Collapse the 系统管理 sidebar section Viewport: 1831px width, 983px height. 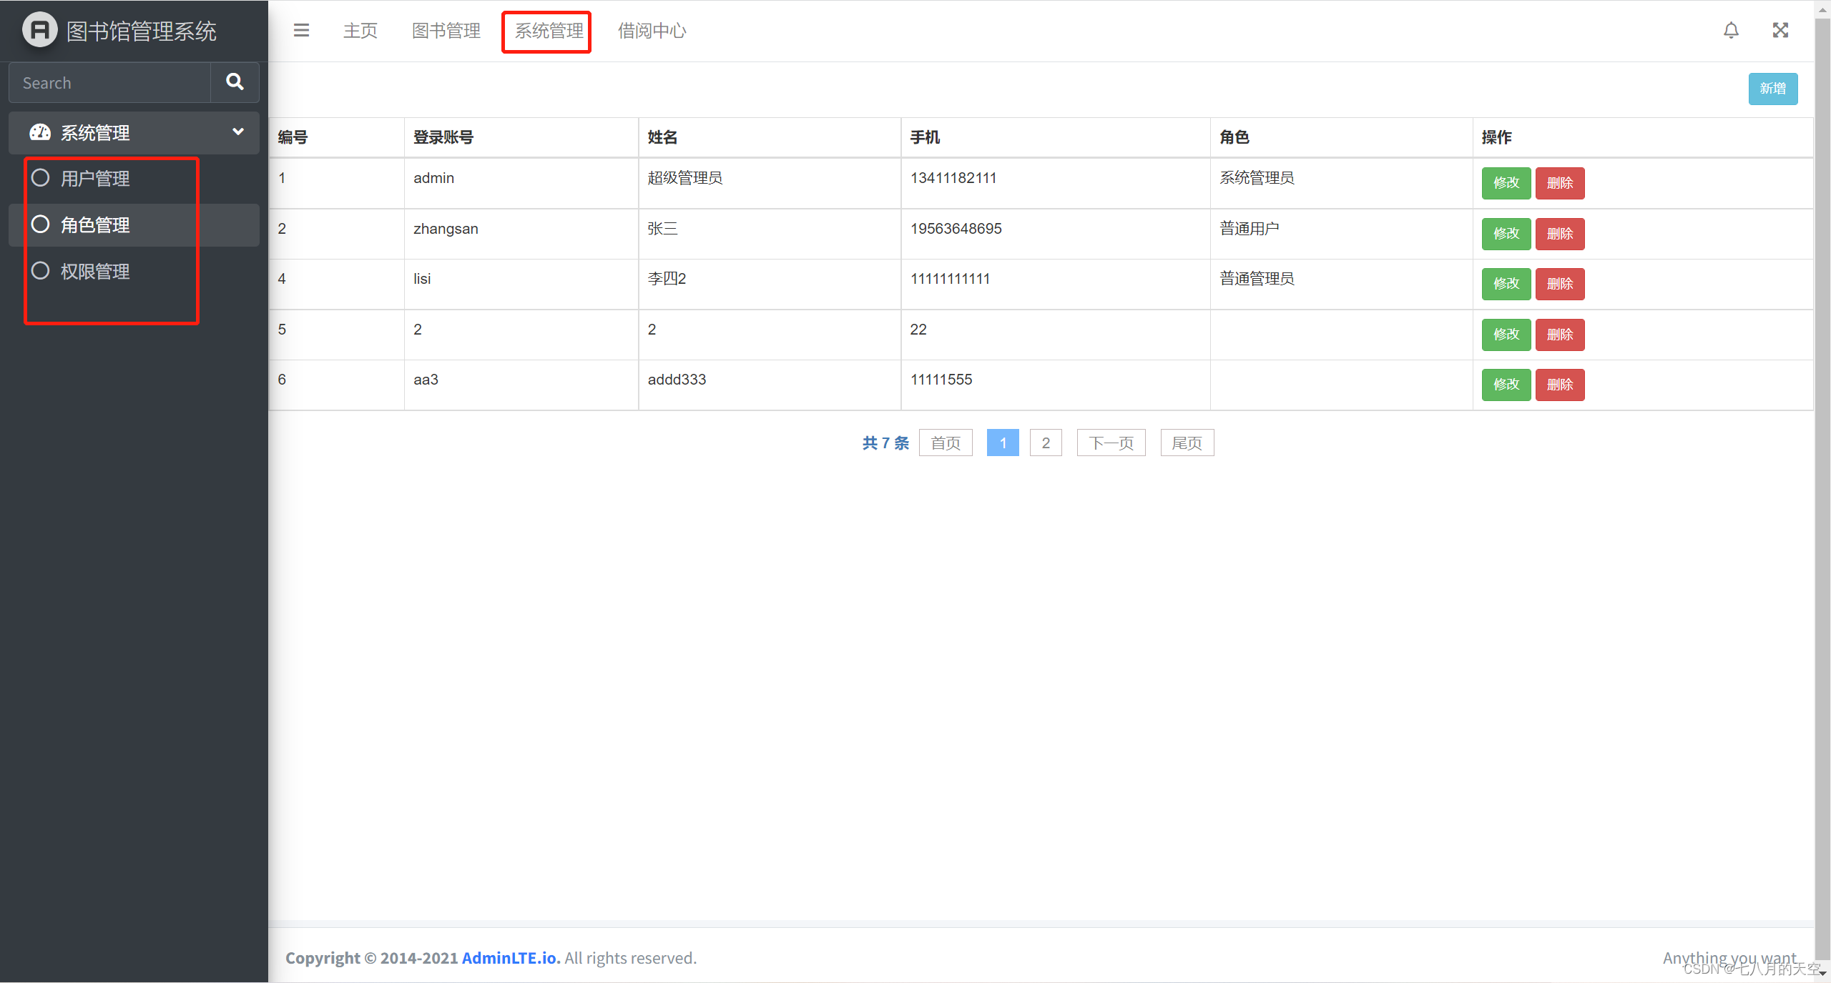click(237, 132)
